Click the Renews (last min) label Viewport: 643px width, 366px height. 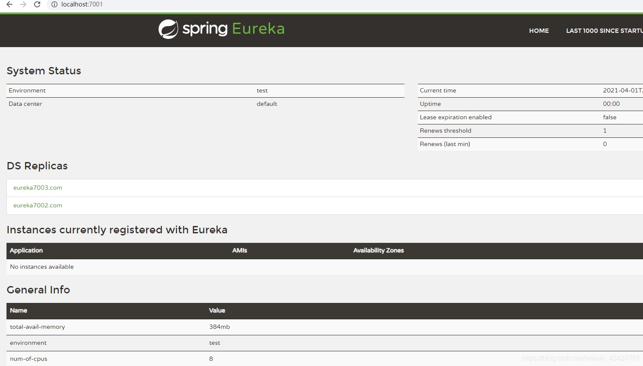(x=445, y=144)
